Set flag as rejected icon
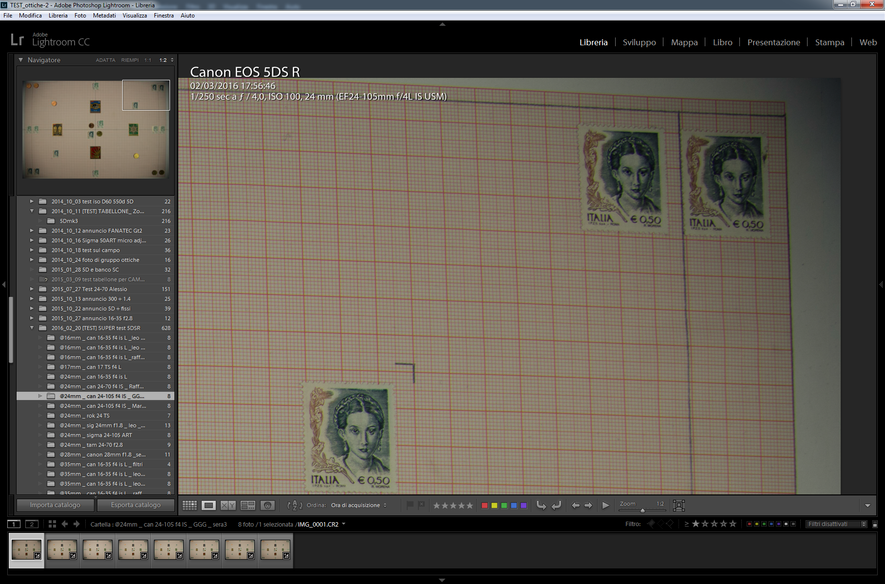The height and width of the screenshot is (584, 885). 422,505
